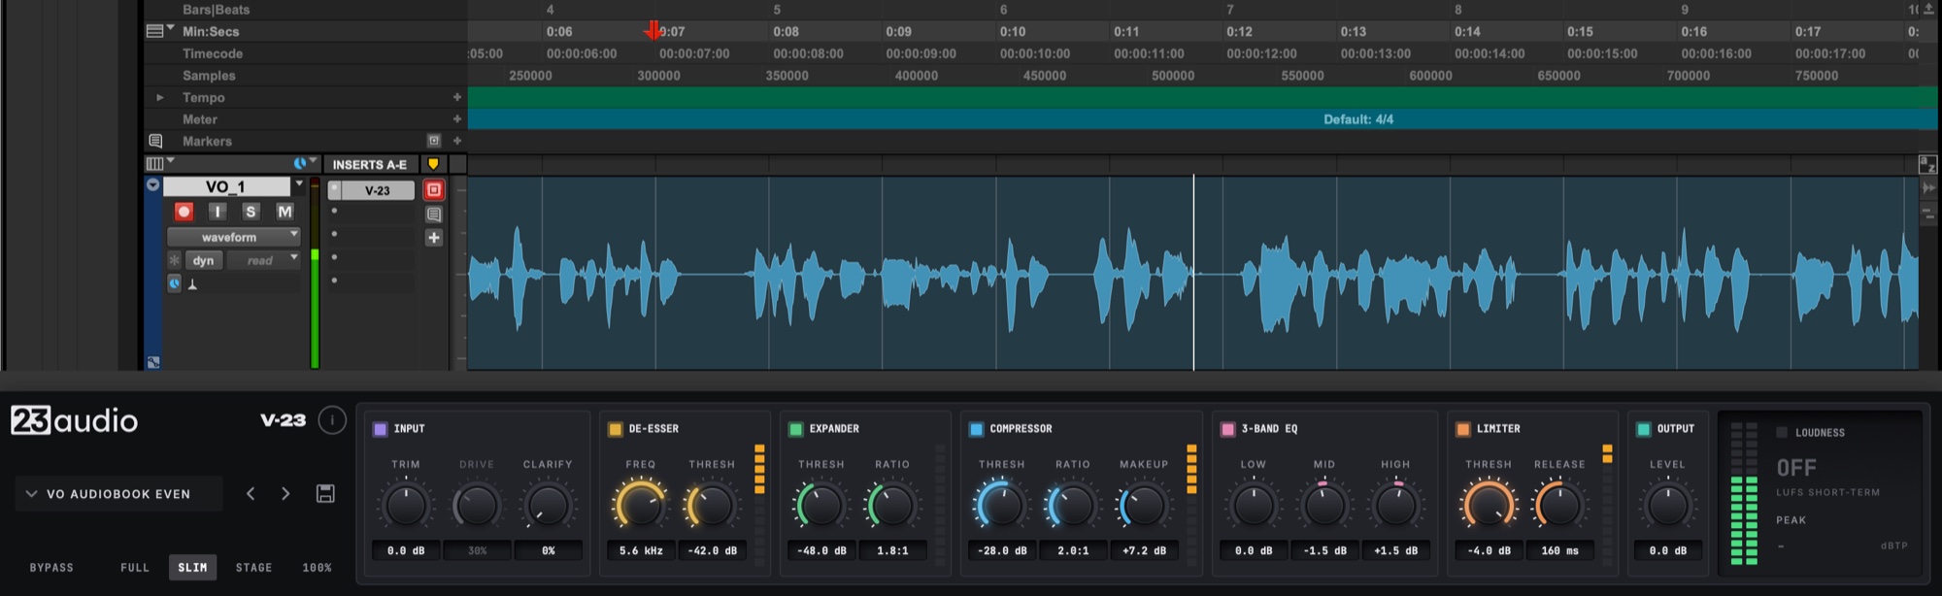
Task: Select the Samples ruler label
Action: (x=209, y=75)
